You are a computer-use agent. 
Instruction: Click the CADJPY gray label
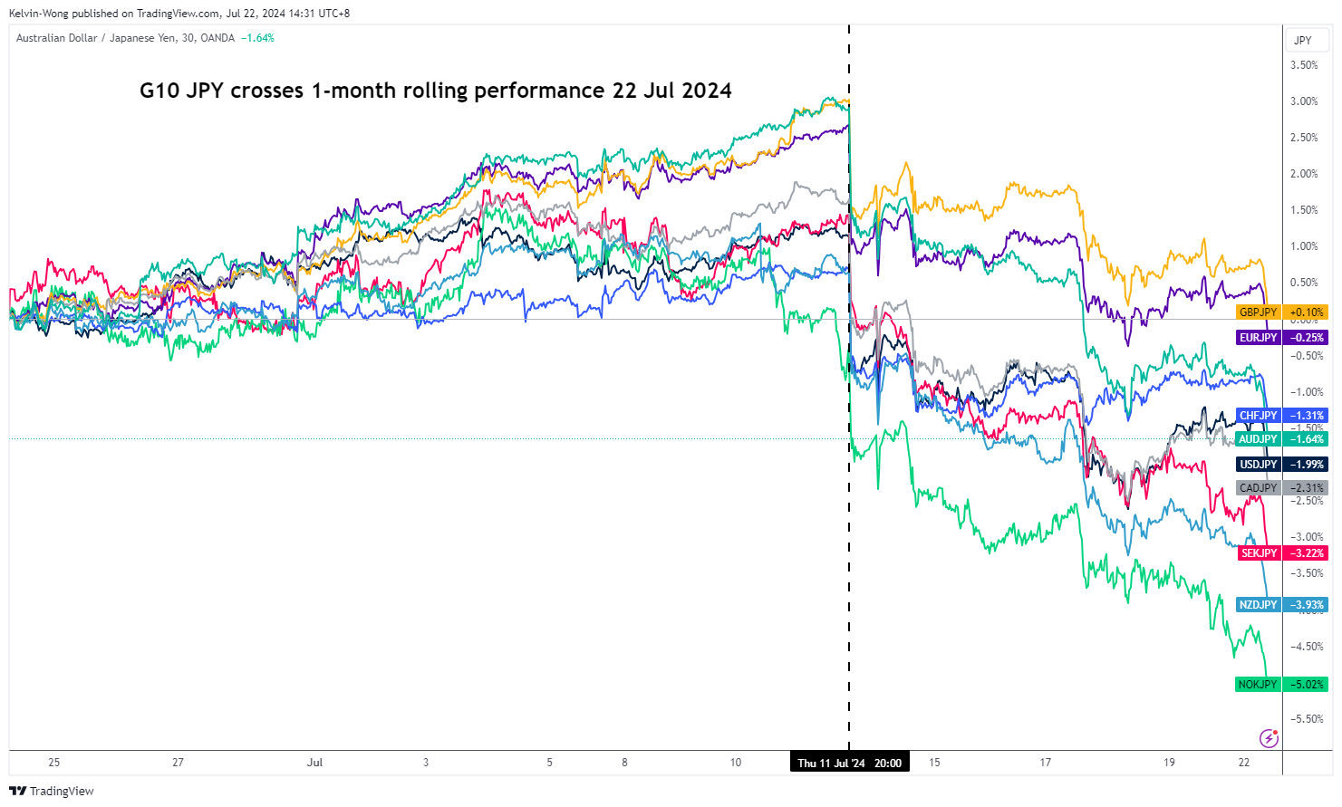1258,488
